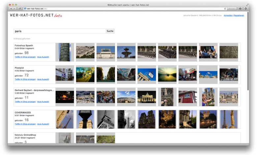Open Safari settings gear icon
This screenshot has width=257, height=155.
(245, 9)
